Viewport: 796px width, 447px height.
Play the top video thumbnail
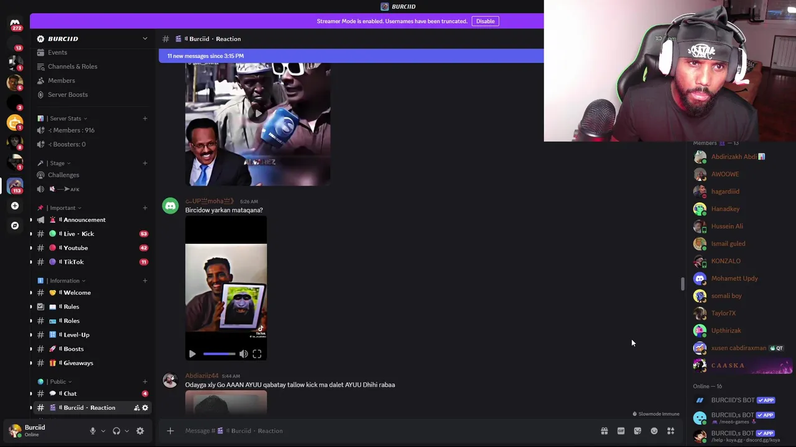257,114
